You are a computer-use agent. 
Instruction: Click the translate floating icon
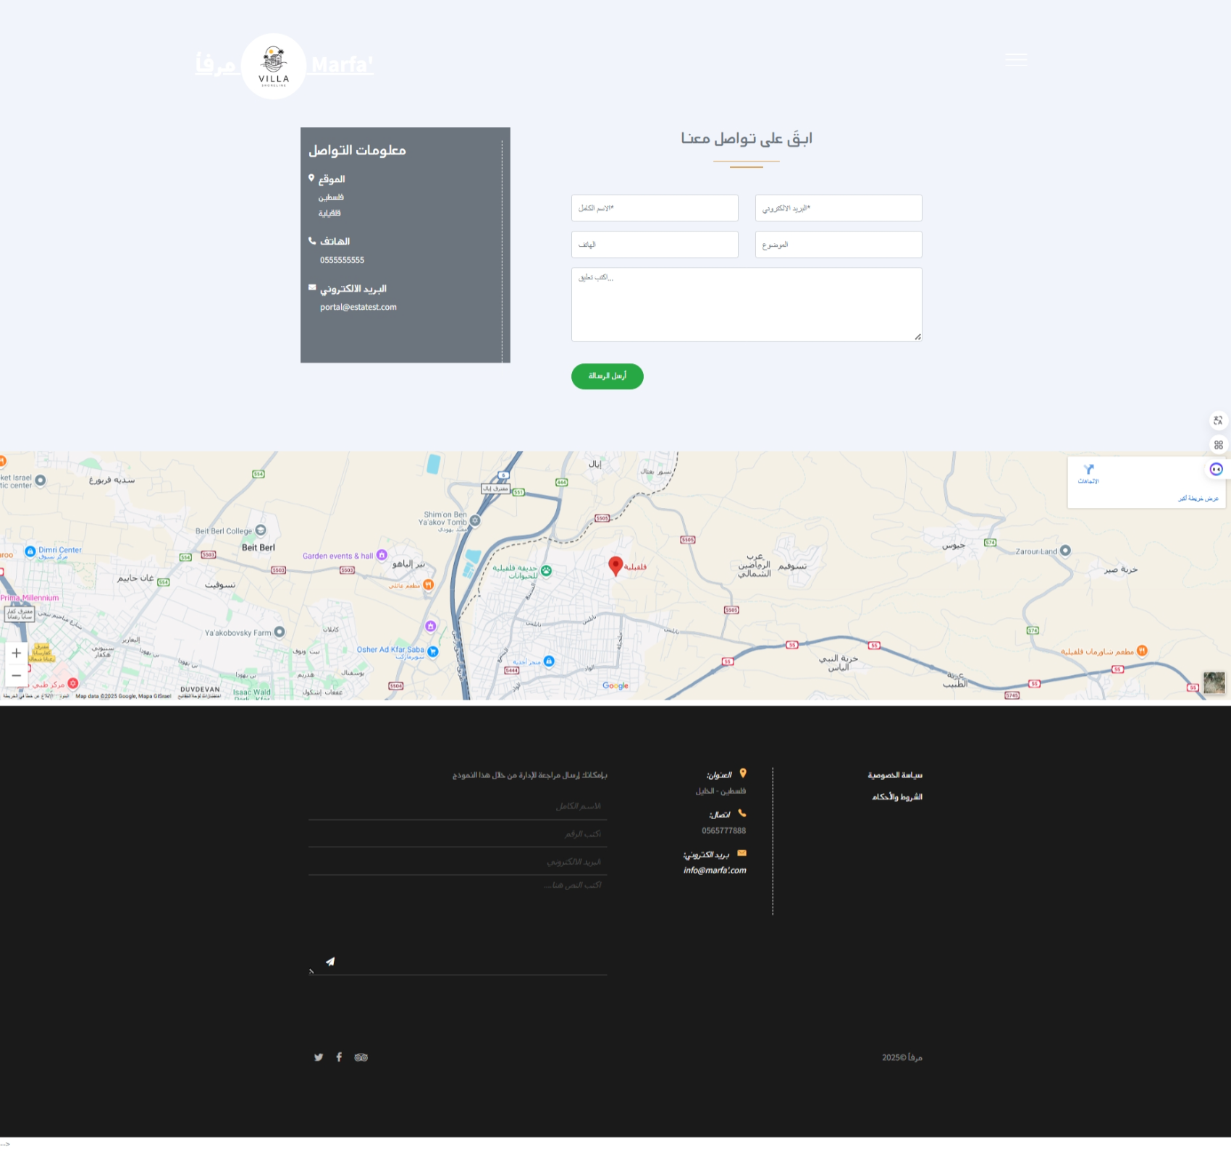tap(1218, 420)
